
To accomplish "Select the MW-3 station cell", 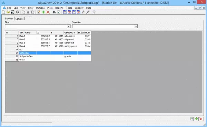I will click(x=28, y=43).
